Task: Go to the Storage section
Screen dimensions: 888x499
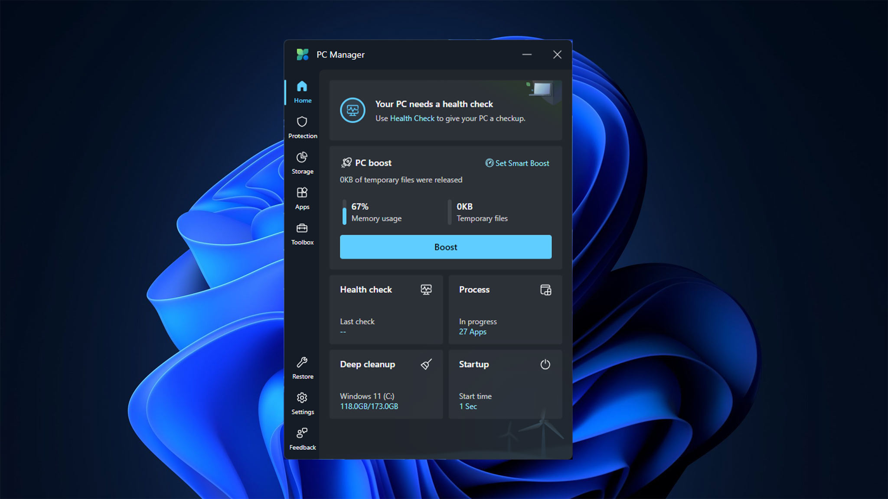Action: point(302,163)
